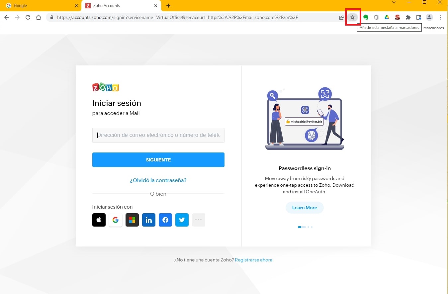Open the browser home page
The height and width of the screenshot is (294, 448).
tap(39, 17)
